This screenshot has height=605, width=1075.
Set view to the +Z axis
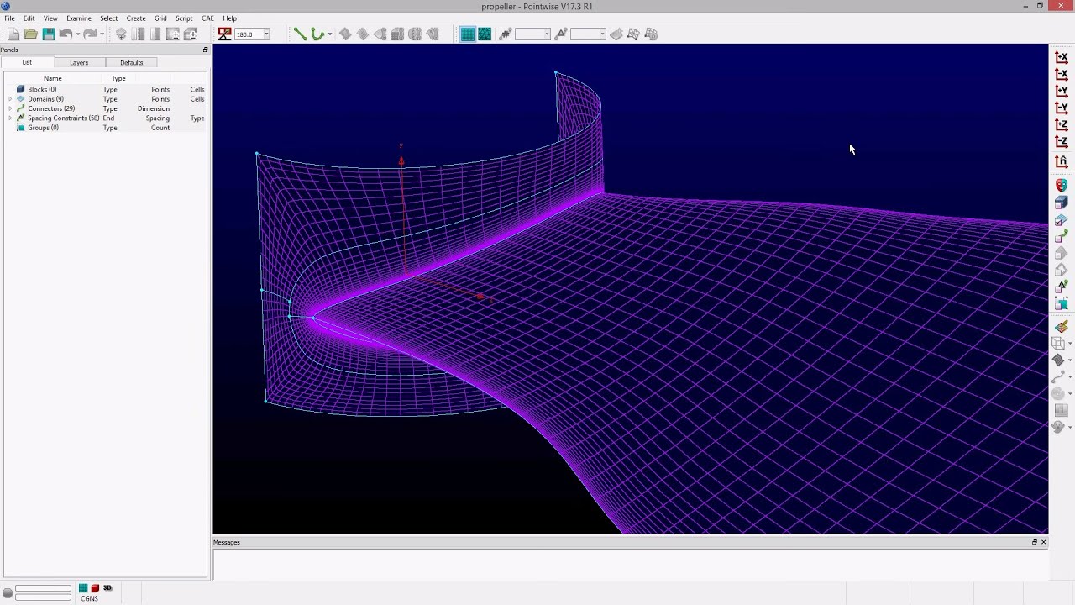tap(1062, 124)
